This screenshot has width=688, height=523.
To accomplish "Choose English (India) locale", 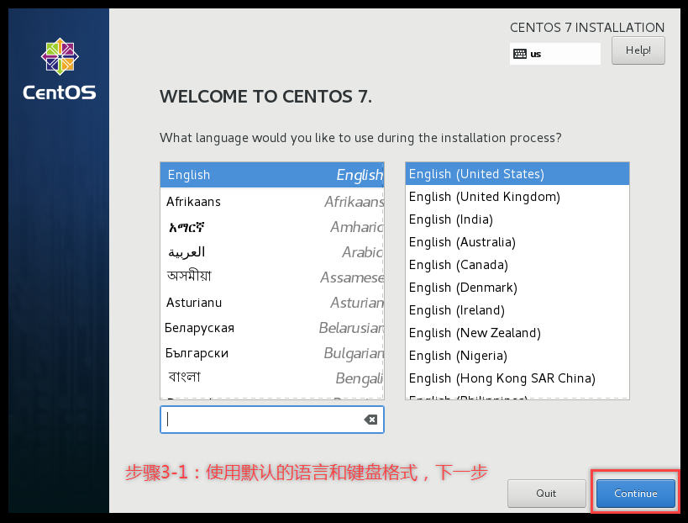I will pyautogui.click(x=517, y=219).
